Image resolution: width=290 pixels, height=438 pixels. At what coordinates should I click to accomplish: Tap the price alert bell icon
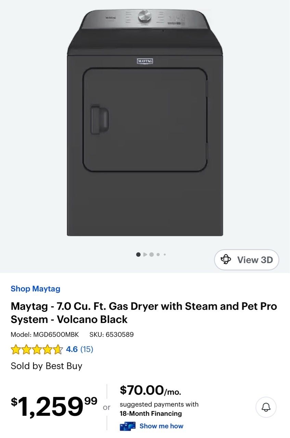(x=266, y=407)
